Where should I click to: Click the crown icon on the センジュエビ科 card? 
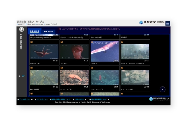coord(62,68)
